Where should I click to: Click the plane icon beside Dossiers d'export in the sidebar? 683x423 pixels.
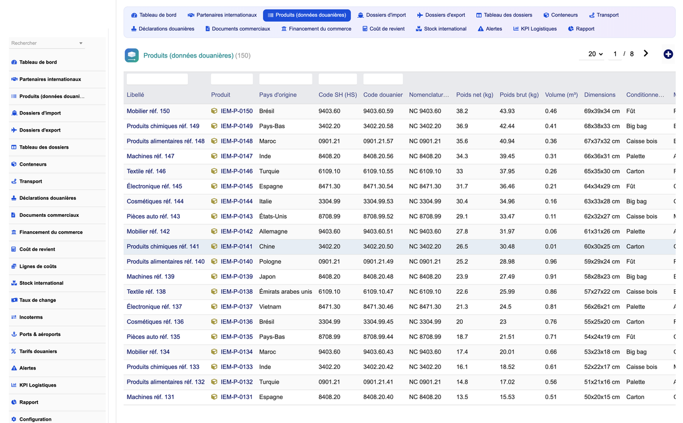[x=14, y=130]
